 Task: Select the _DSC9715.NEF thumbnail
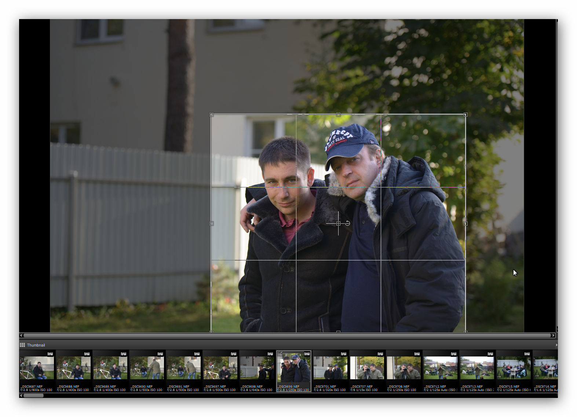(514, 369)
